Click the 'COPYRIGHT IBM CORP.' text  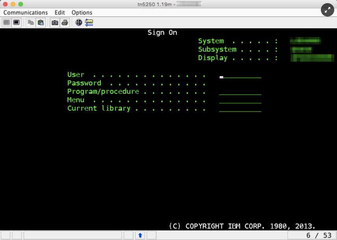[225, 226]
